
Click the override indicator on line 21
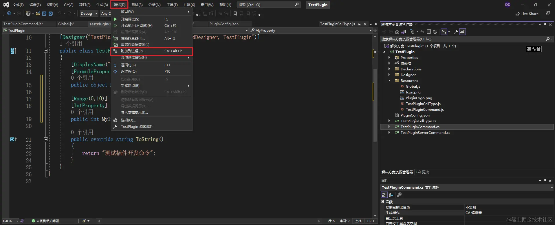click(13, 139)
